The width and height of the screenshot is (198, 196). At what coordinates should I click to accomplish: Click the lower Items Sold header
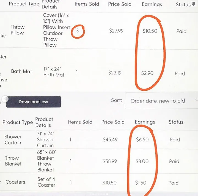click(x=80, y=122)
